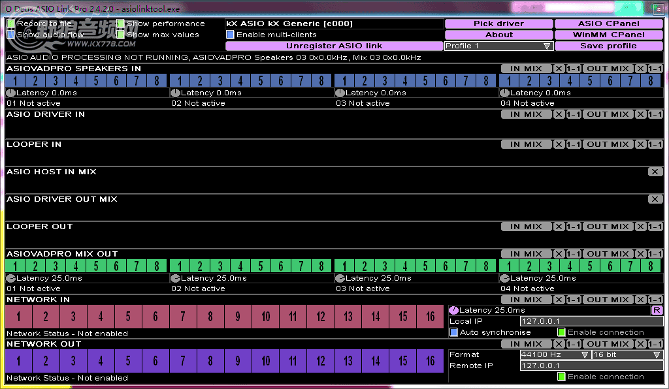Viewport: 669px width, 389px height.
Task: Open the Profile 1 dropdown
Action: (x=498, y=46)
